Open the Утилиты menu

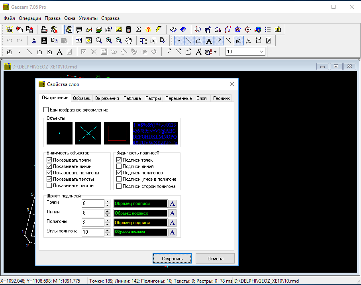coord(88,18)
